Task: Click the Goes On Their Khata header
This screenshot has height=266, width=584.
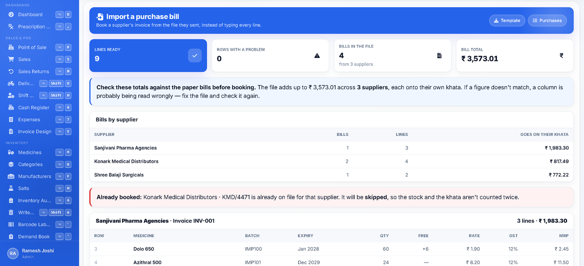Action: 544,134
